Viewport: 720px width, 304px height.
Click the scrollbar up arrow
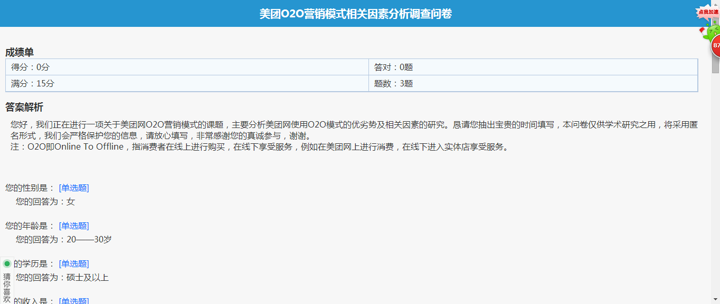click(715, 4)
